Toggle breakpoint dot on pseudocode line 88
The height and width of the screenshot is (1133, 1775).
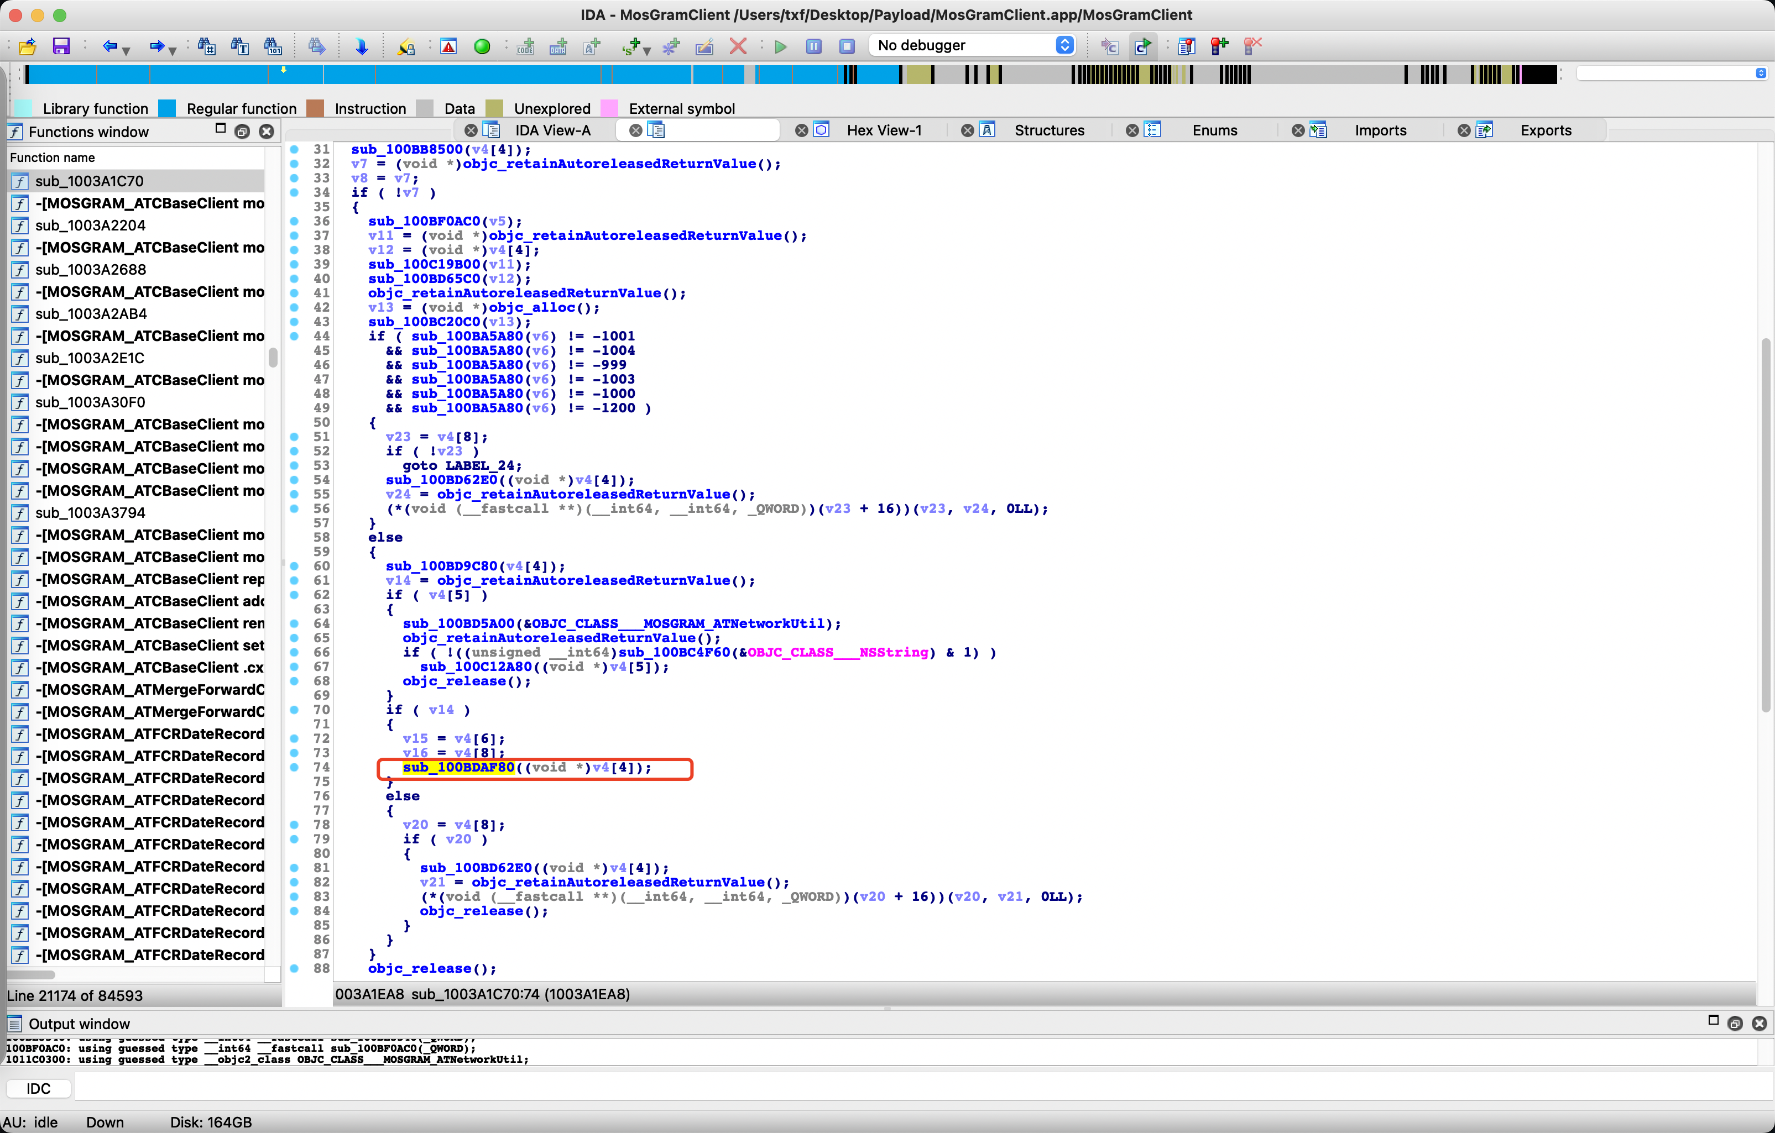(x=294, y=968)
